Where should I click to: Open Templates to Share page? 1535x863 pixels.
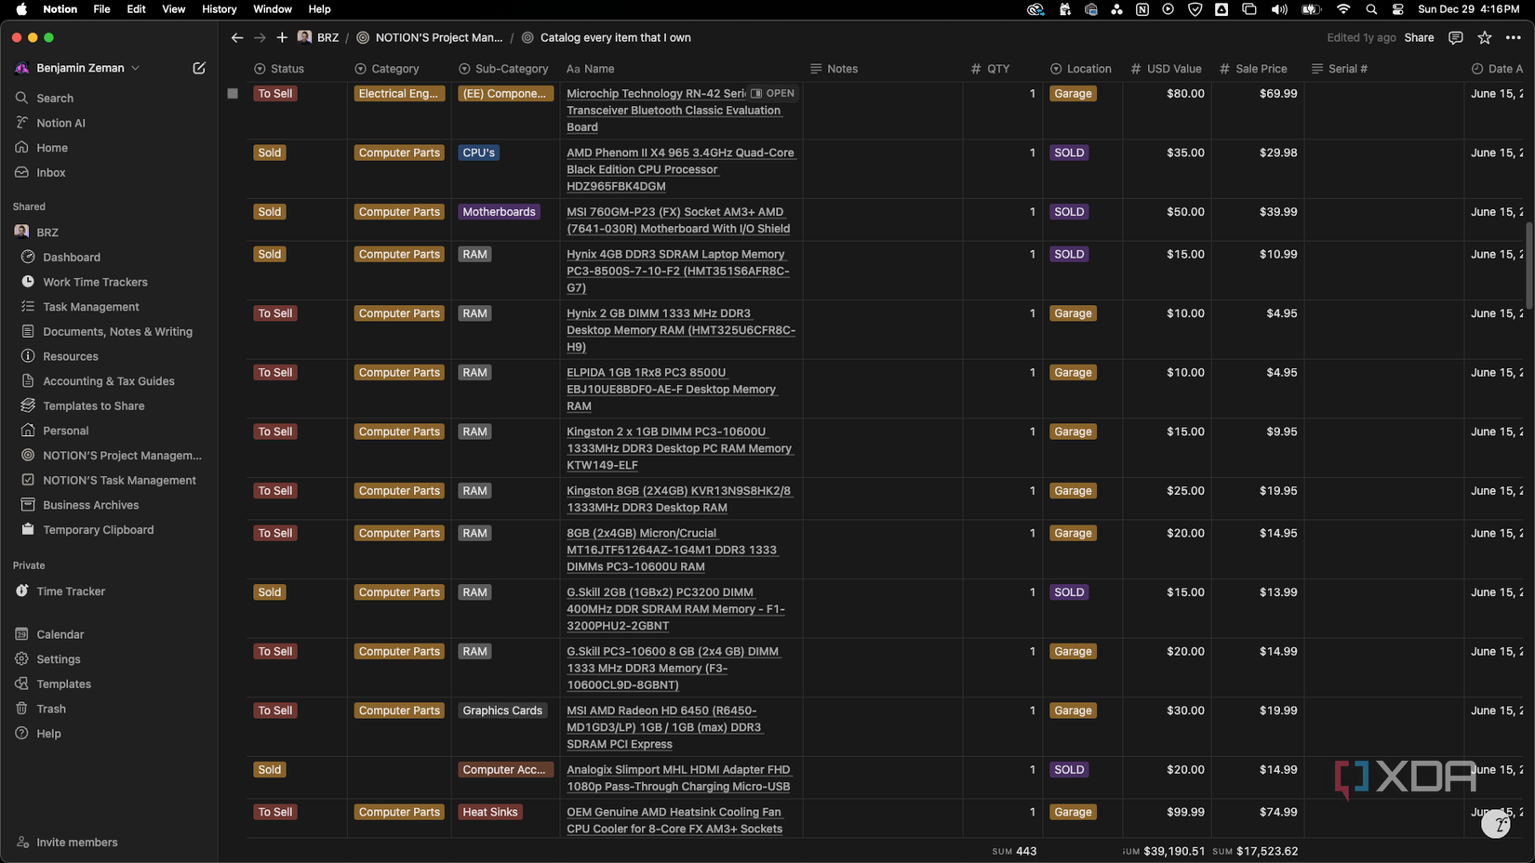point(93,405)
